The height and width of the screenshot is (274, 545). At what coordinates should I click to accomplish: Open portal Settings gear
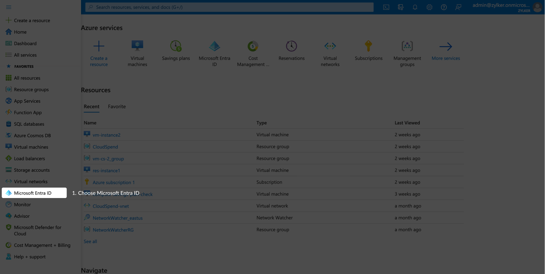(x=429, y=7)
